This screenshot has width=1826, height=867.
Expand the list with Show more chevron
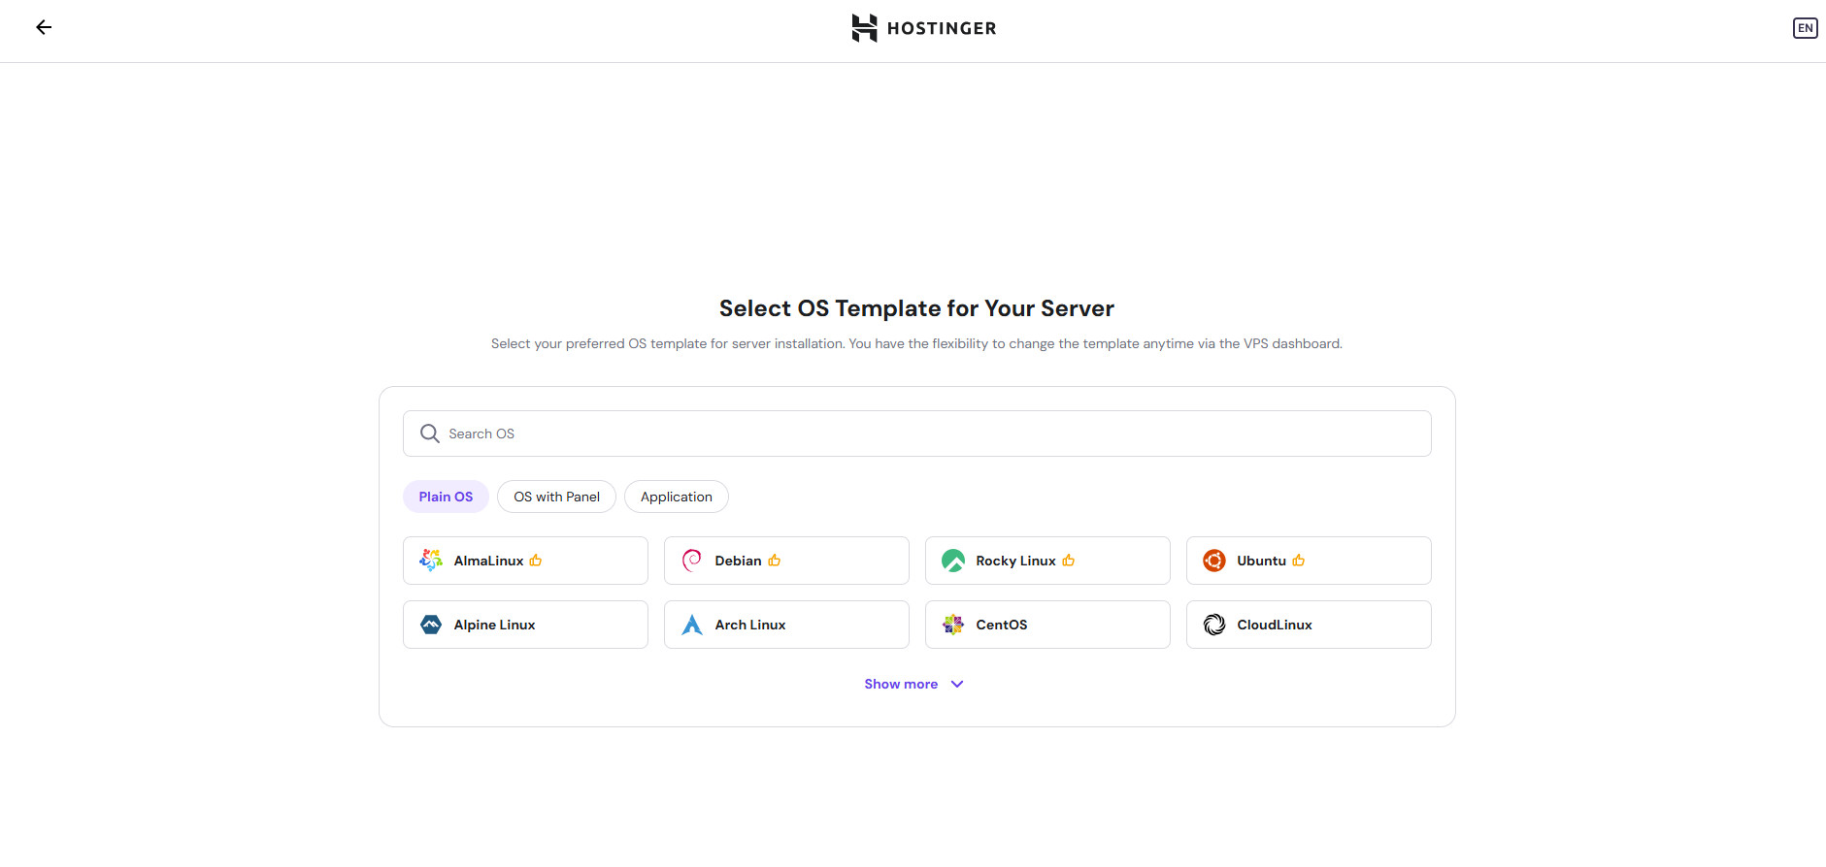click(957, 684)
